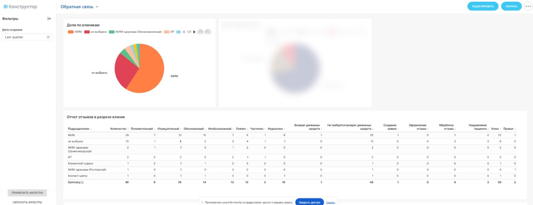Open the Last quarter date filter

click(28, 37)
